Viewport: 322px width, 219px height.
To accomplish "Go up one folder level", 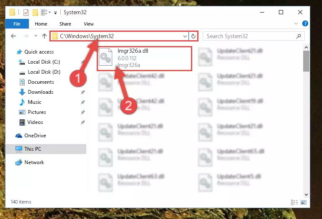I will (x=44, y=36).
